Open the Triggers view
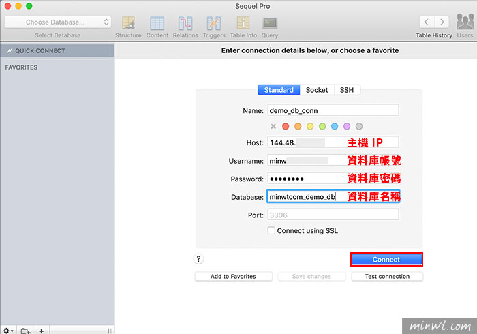This screenshot has height=334, width=477. click(214, 27)
